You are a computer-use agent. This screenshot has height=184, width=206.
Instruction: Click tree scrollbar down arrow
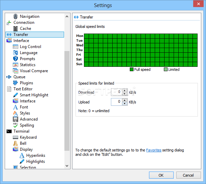click(x=67, y=166)
